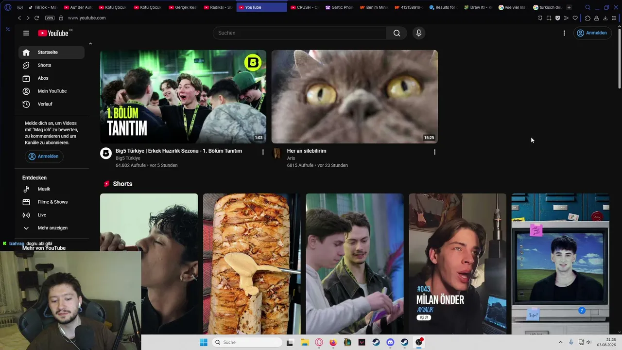Image resolution: width=622 pixels, height=350 pixels.
Task: Expand Mehr anzeigen in the sidebar
Action: coord(52,228)
